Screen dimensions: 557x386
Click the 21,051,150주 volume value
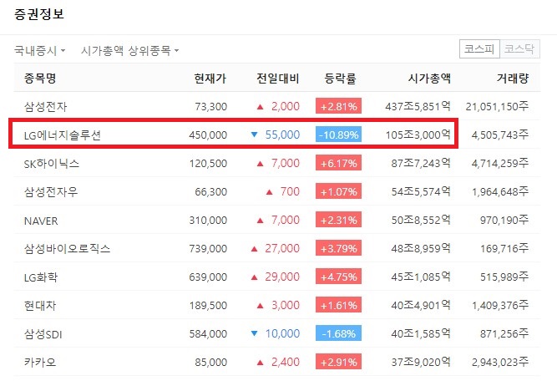498,106
